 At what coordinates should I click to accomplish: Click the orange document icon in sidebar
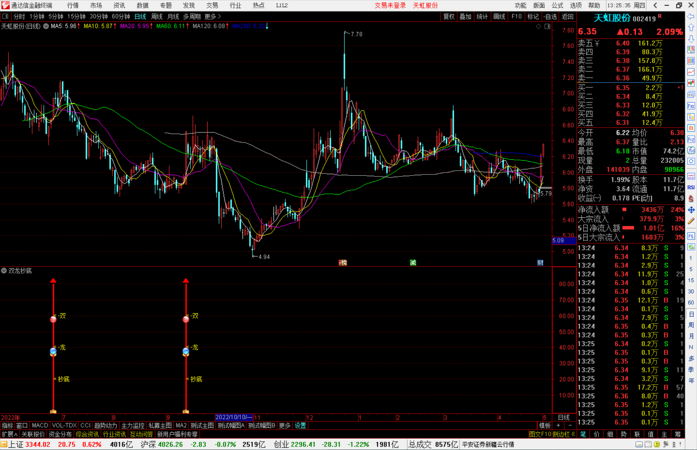691,128
